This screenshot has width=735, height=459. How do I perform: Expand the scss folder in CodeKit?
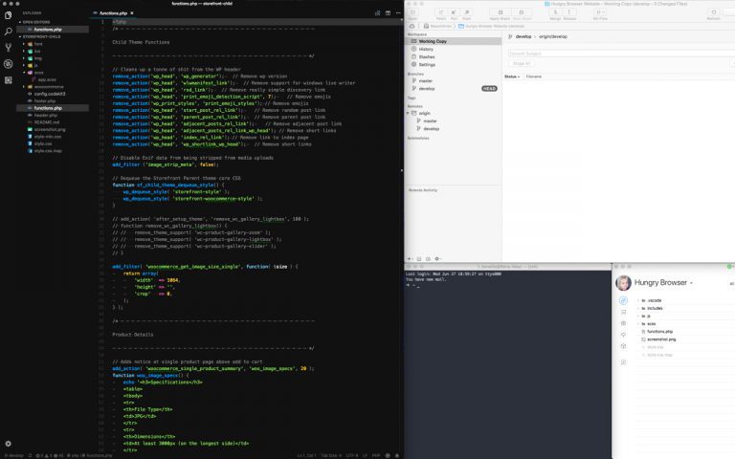coord(638,324)
